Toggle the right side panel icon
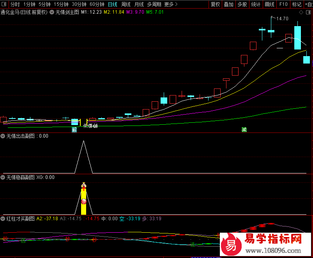Image resolution: width=313 pixels, height=258 pixels. point(308,12)
